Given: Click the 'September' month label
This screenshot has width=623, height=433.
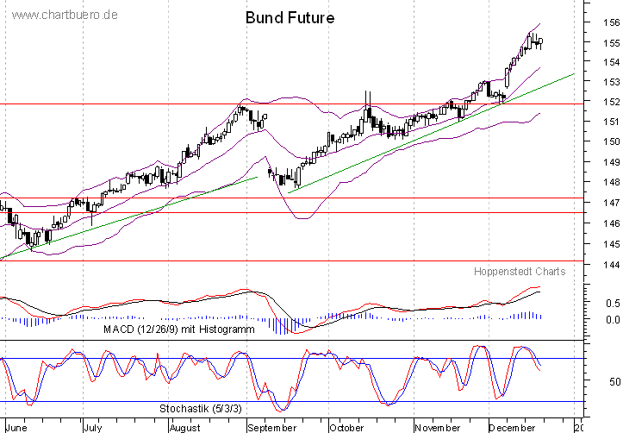Looking at the screenshot, I should point(271,428).
